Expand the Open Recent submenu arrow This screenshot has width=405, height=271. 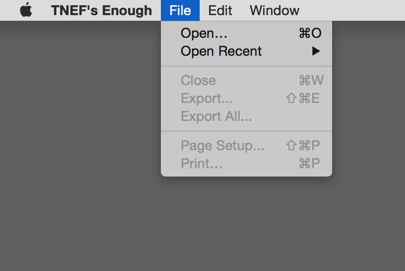[316, 51]
